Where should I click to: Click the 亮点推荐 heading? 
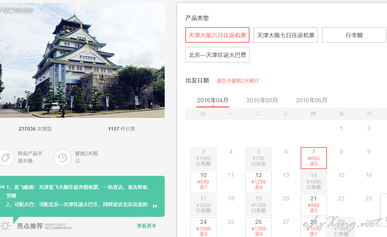click(x=30, y=226)
